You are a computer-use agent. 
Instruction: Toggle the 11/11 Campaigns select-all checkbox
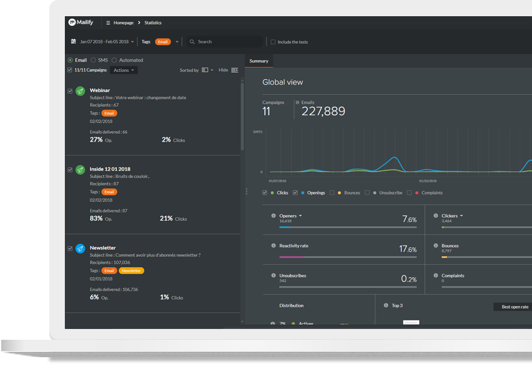point(70,70)
